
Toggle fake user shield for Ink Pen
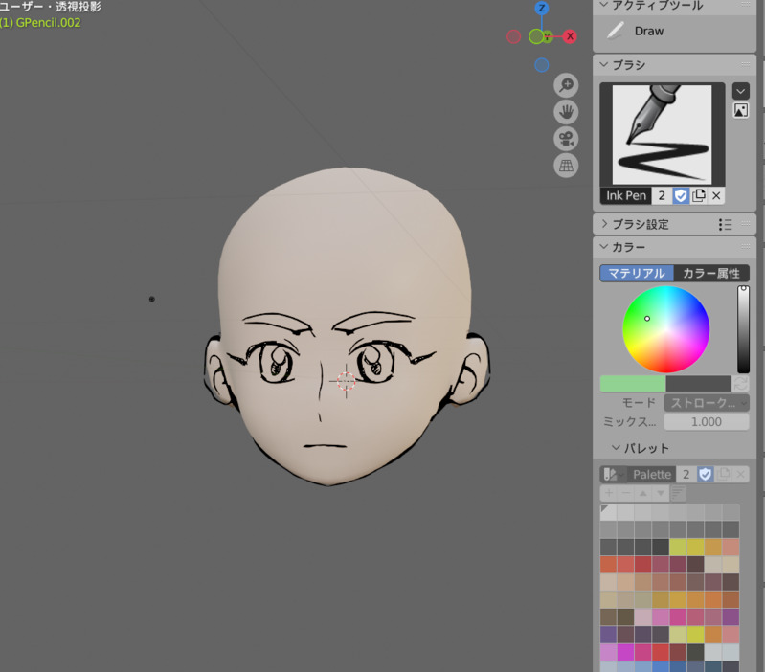681,195
